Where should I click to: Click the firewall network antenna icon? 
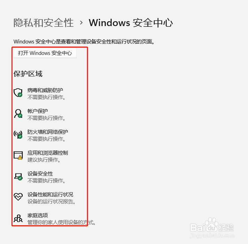pyautogui.click(x=18, y=135)
